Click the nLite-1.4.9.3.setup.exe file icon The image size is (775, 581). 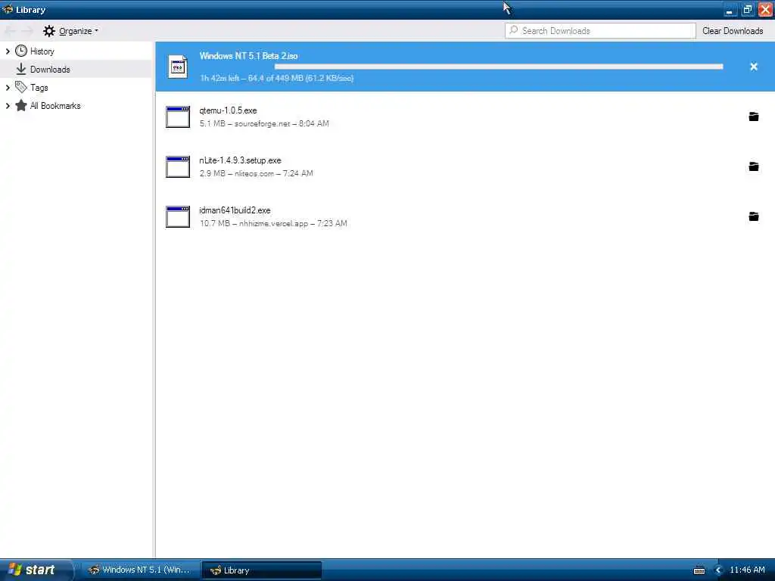tap(178, 166)
